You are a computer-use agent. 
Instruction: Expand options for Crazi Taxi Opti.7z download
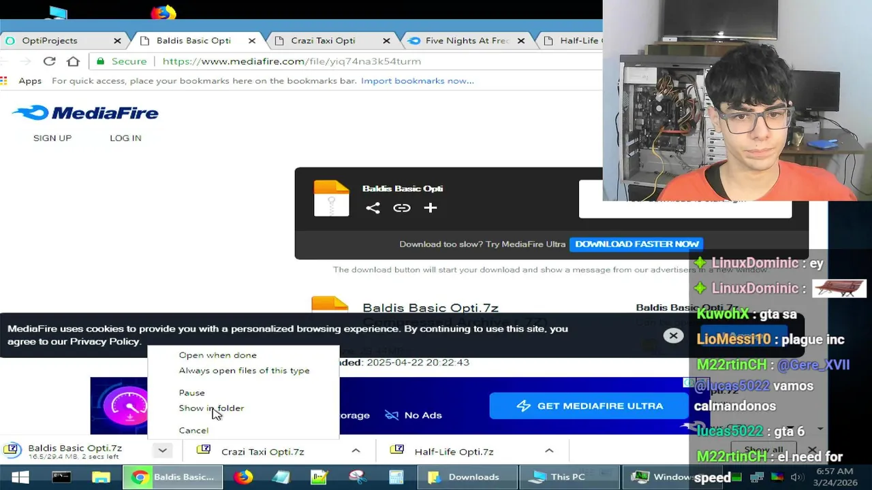[356, 451]
